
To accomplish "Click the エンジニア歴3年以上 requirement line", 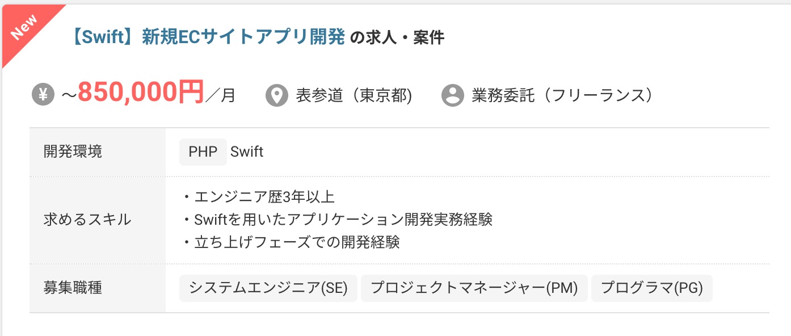I will 259,197.
